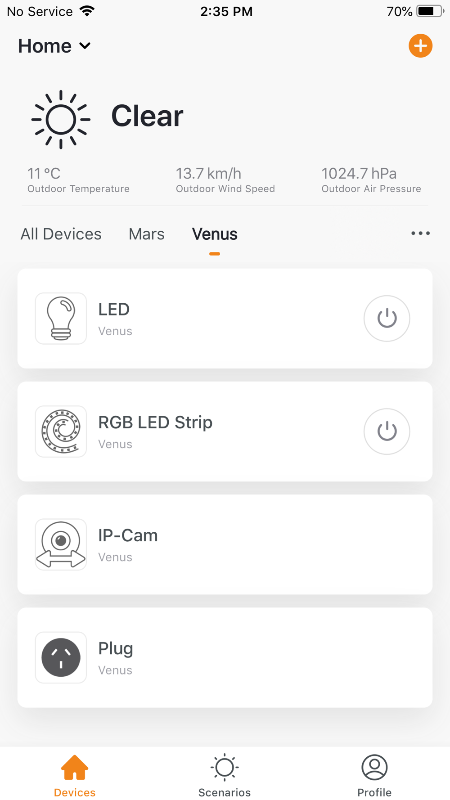Select the RGB LED Strip coil icon
The height and width of the screenshot is (800, 450).
point(61,431)
